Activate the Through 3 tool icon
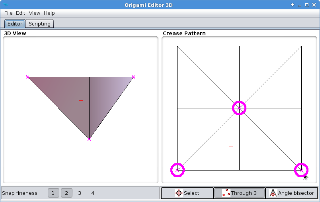Screen dimensions: 320x202 coord(226,193)
